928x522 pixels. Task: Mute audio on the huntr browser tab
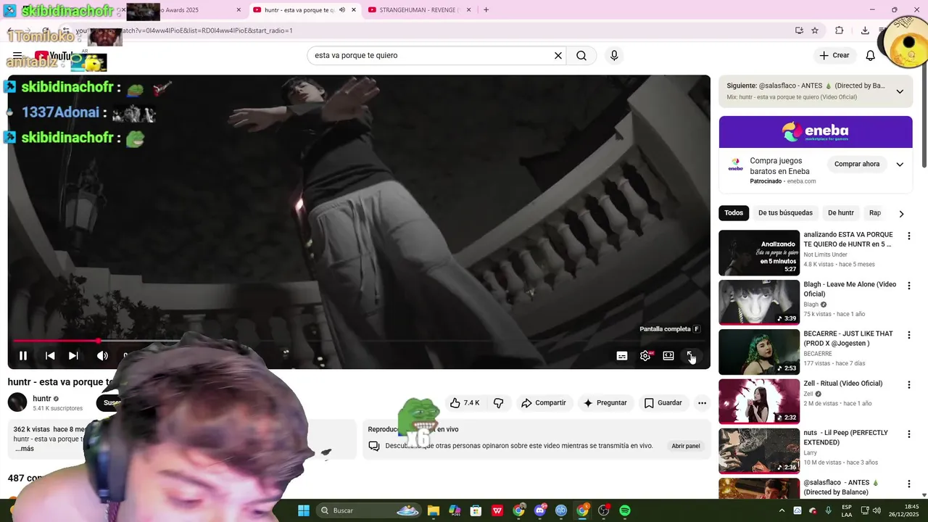(342, 10)
